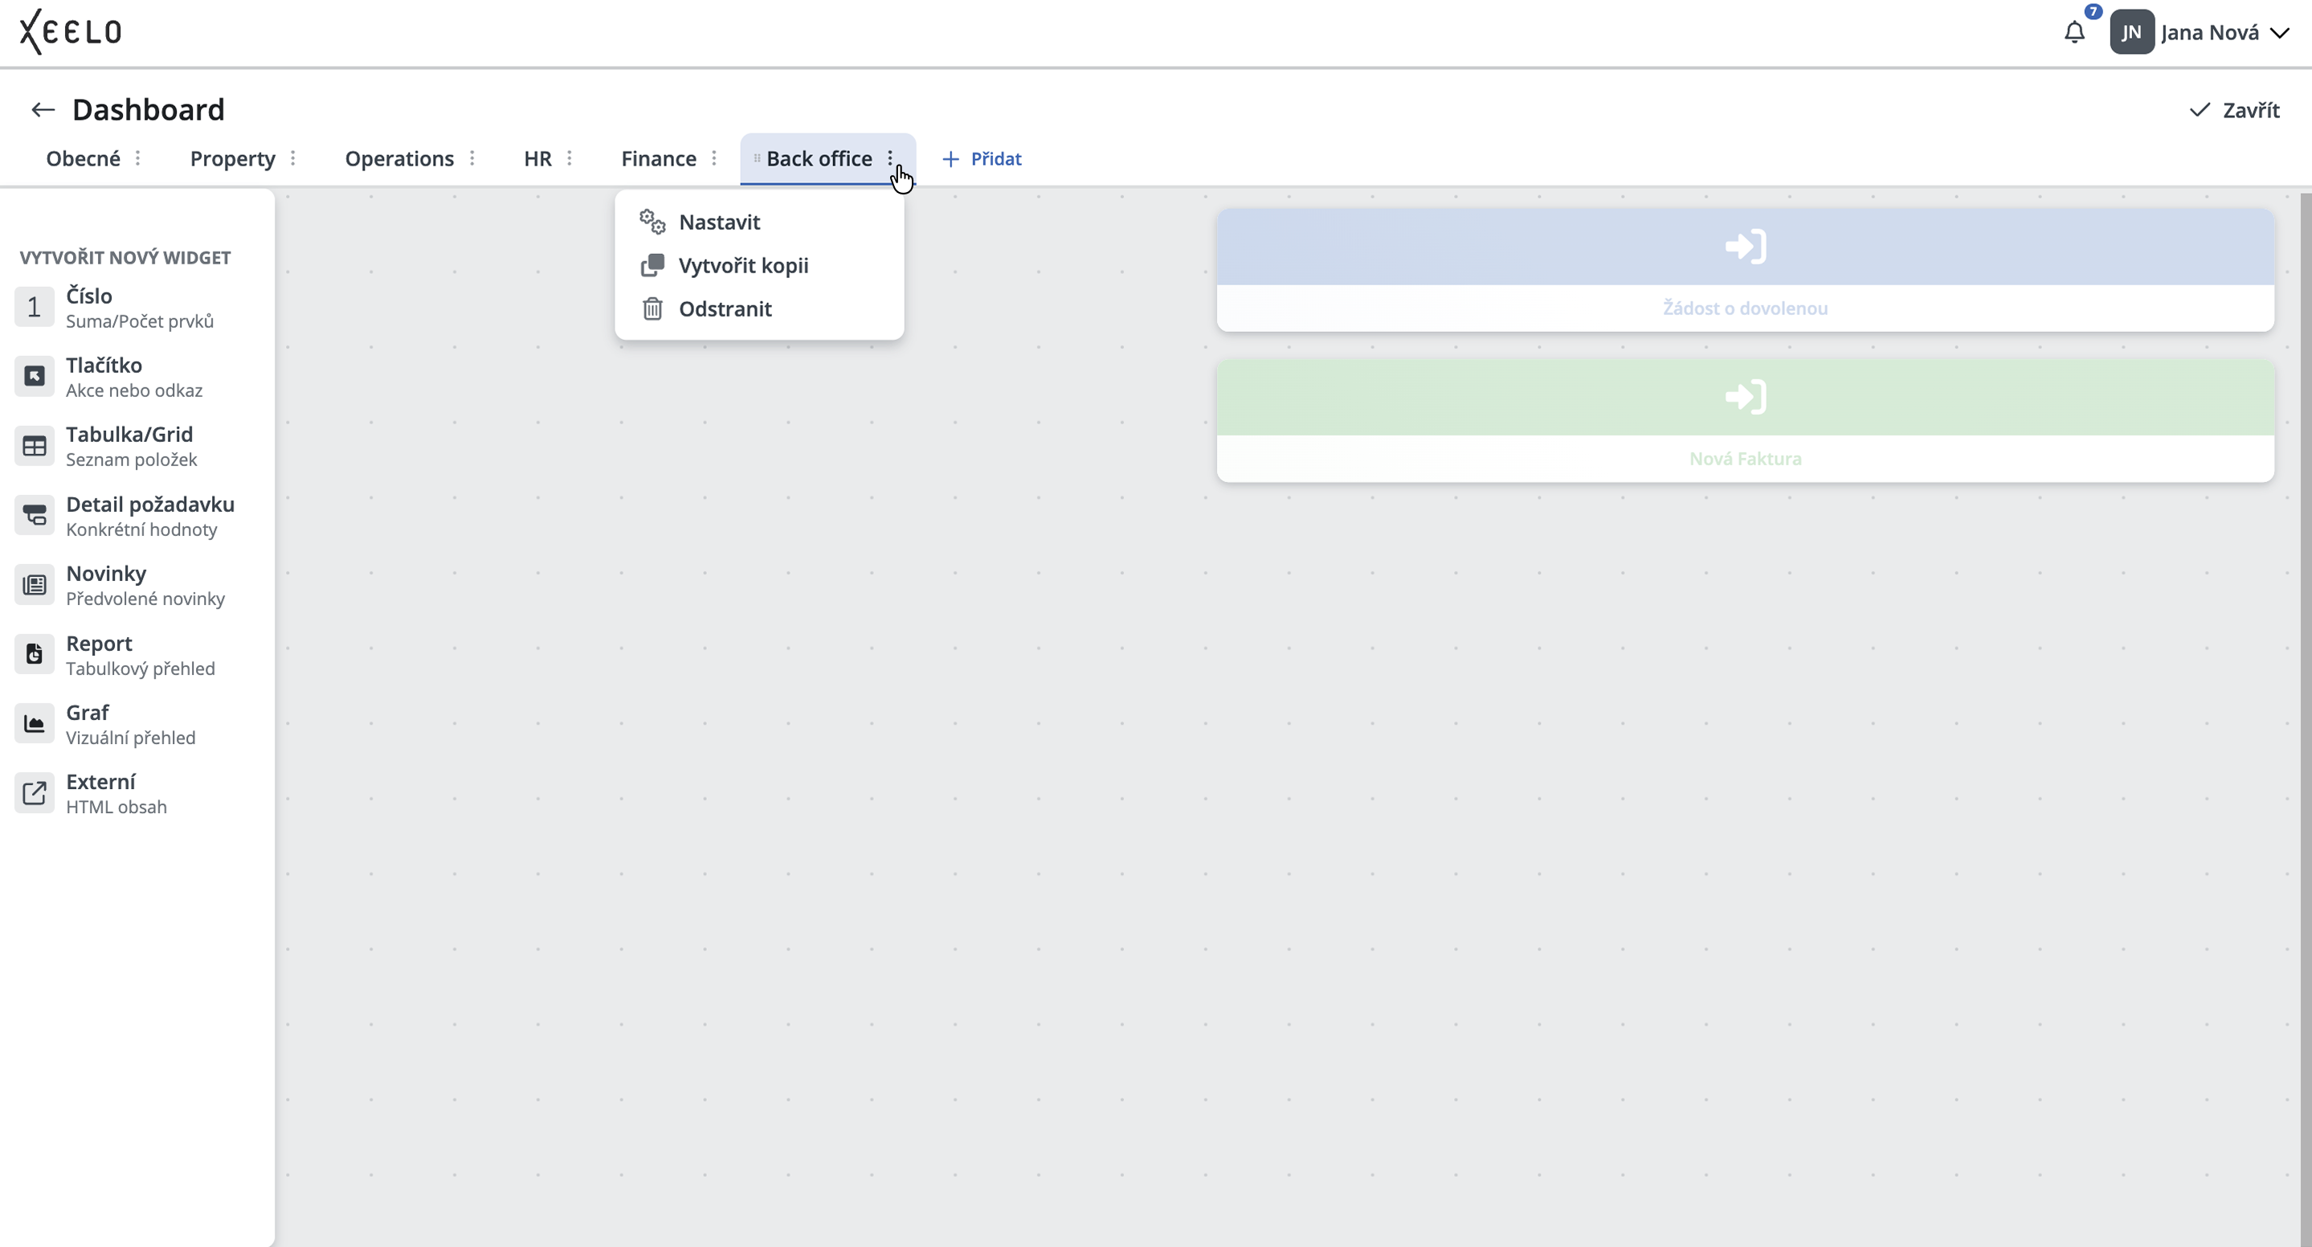The width and height of the screenshot is (2312, 1247).
Task: Switch to the Property tab
Action: point(232,159)
